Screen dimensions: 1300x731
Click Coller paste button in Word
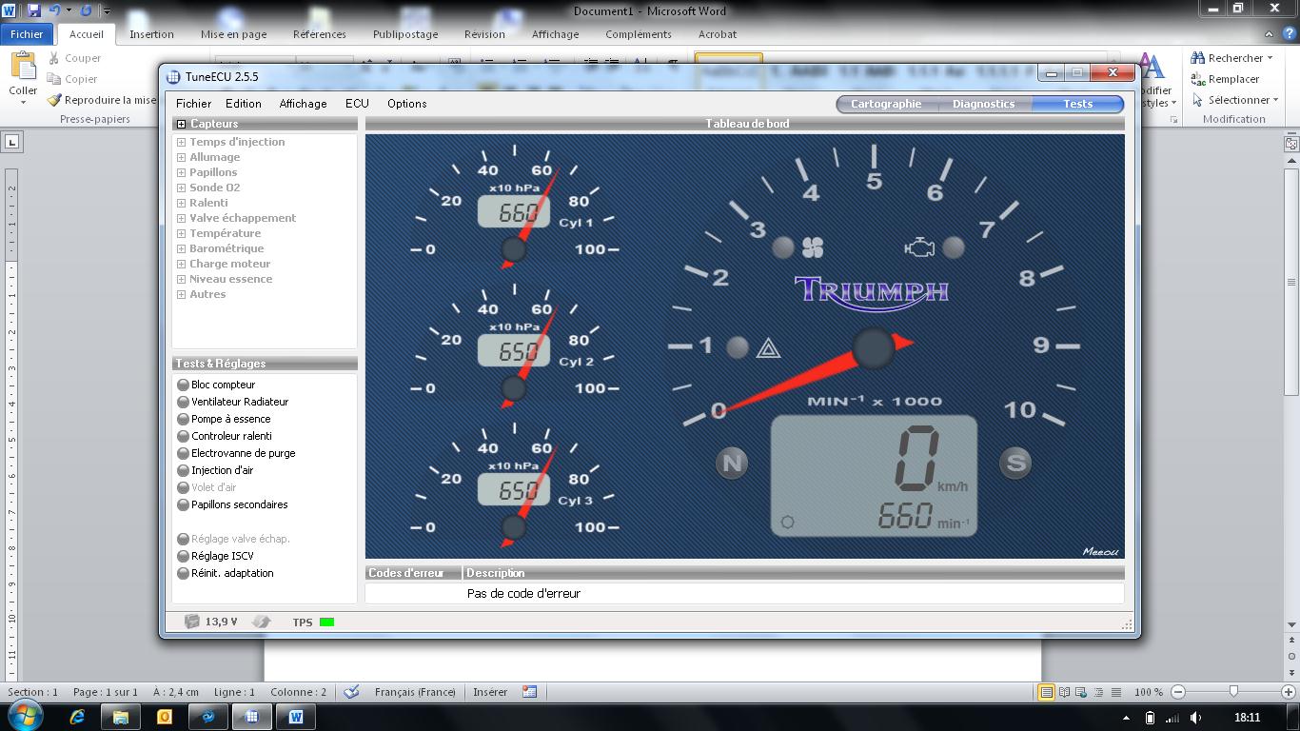coord(23,76)
